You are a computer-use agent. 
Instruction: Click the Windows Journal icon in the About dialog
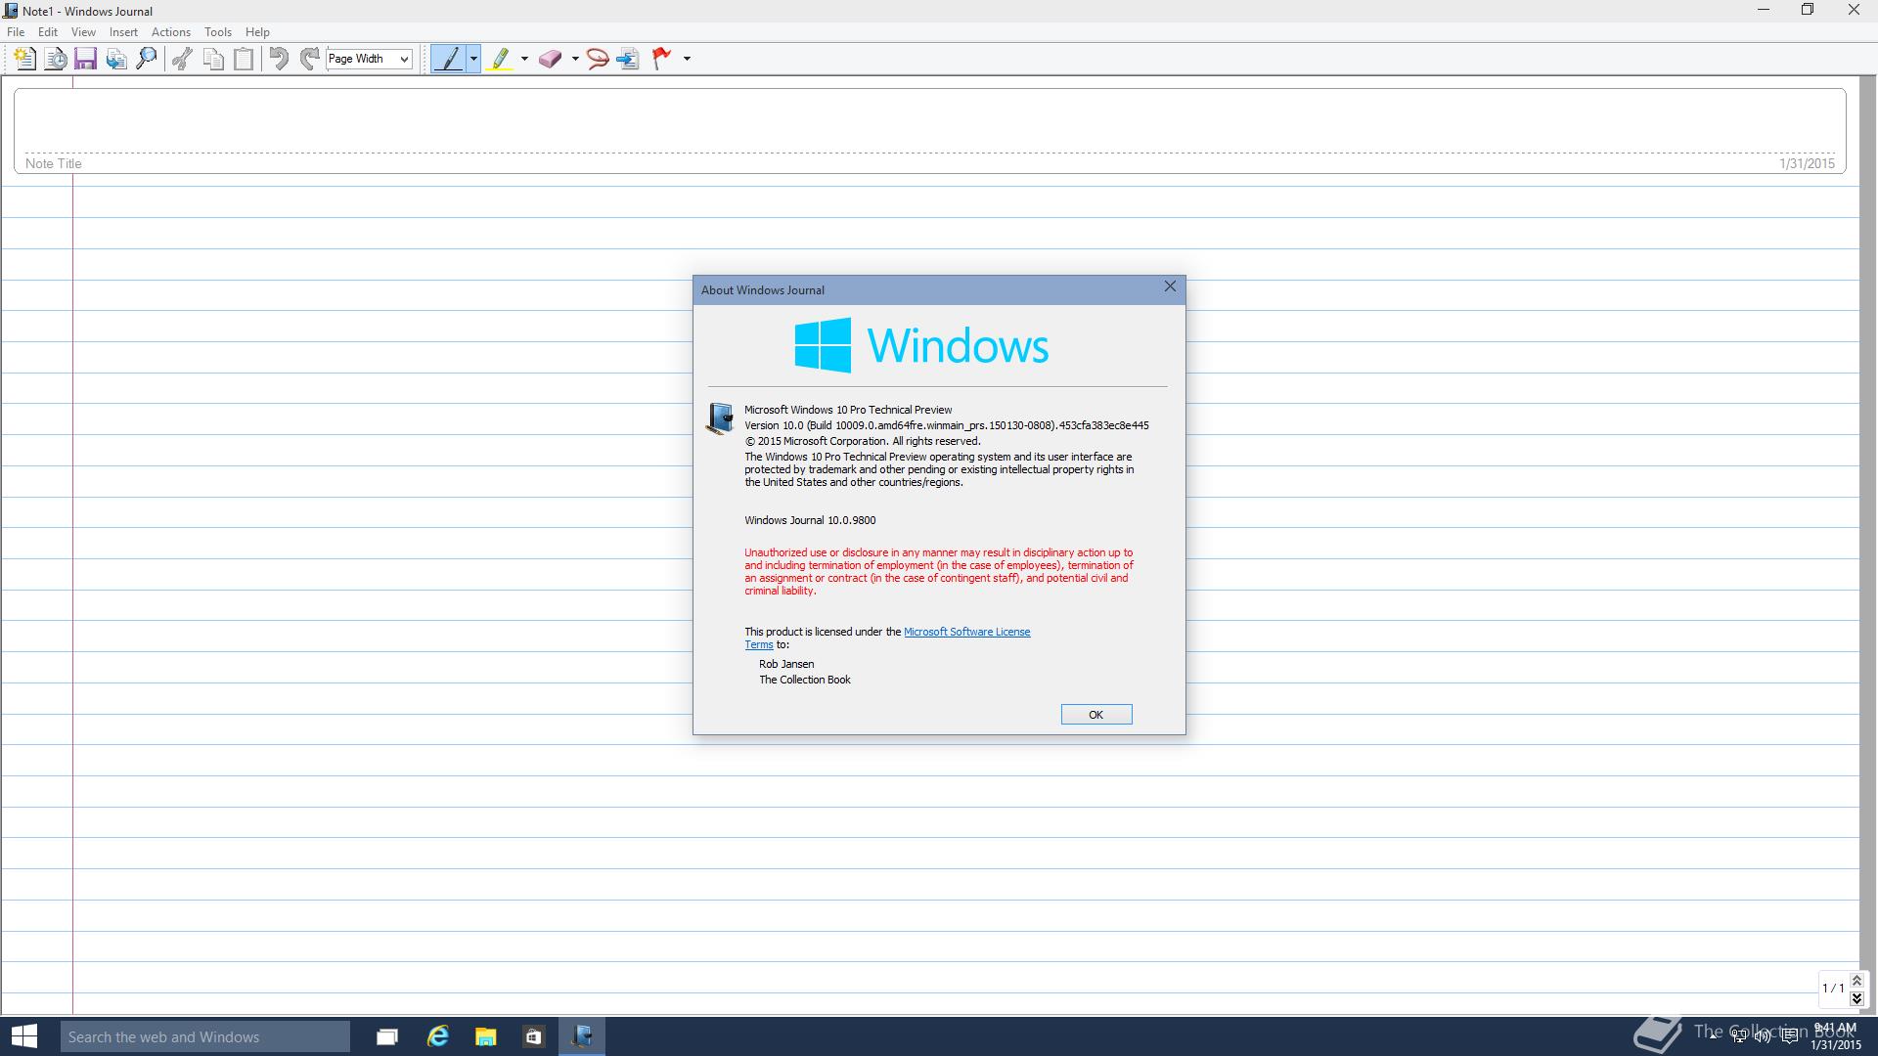point(720,418)
